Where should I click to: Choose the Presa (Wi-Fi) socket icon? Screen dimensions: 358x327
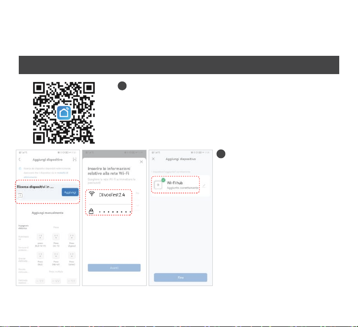56,237
